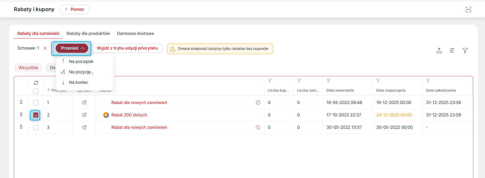Image resolution: width=485 pixels, height=178 pixels.
Task: Click the warning triangle icon in the notice
Action: 173,49
